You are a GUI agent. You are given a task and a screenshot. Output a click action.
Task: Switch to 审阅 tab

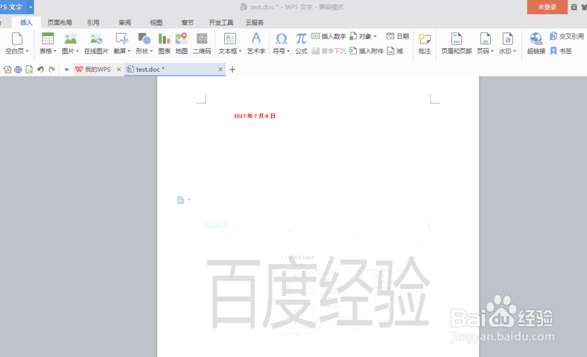click(x=124, y=22)
